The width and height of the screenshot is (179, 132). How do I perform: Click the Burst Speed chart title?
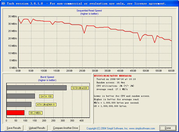point(47,77)
